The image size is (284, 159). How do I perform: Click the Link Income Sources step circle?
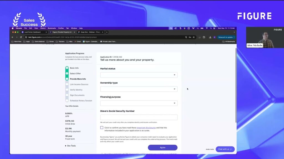pos(67,84)
